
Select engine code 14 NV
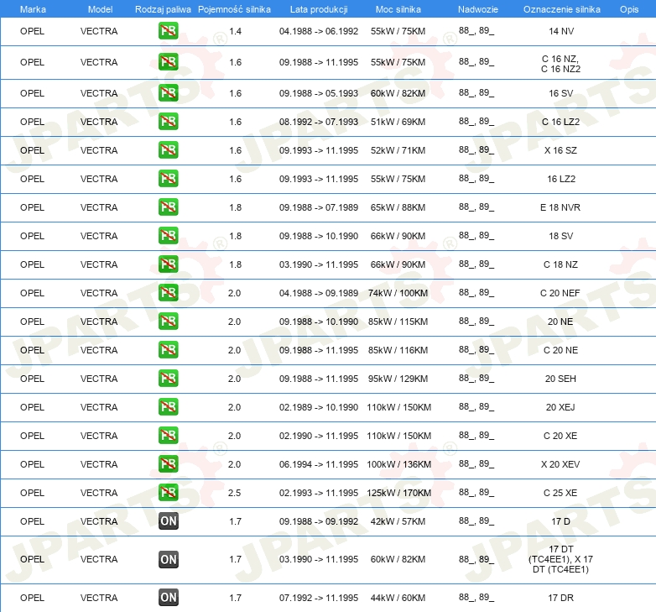pos(561,31)
